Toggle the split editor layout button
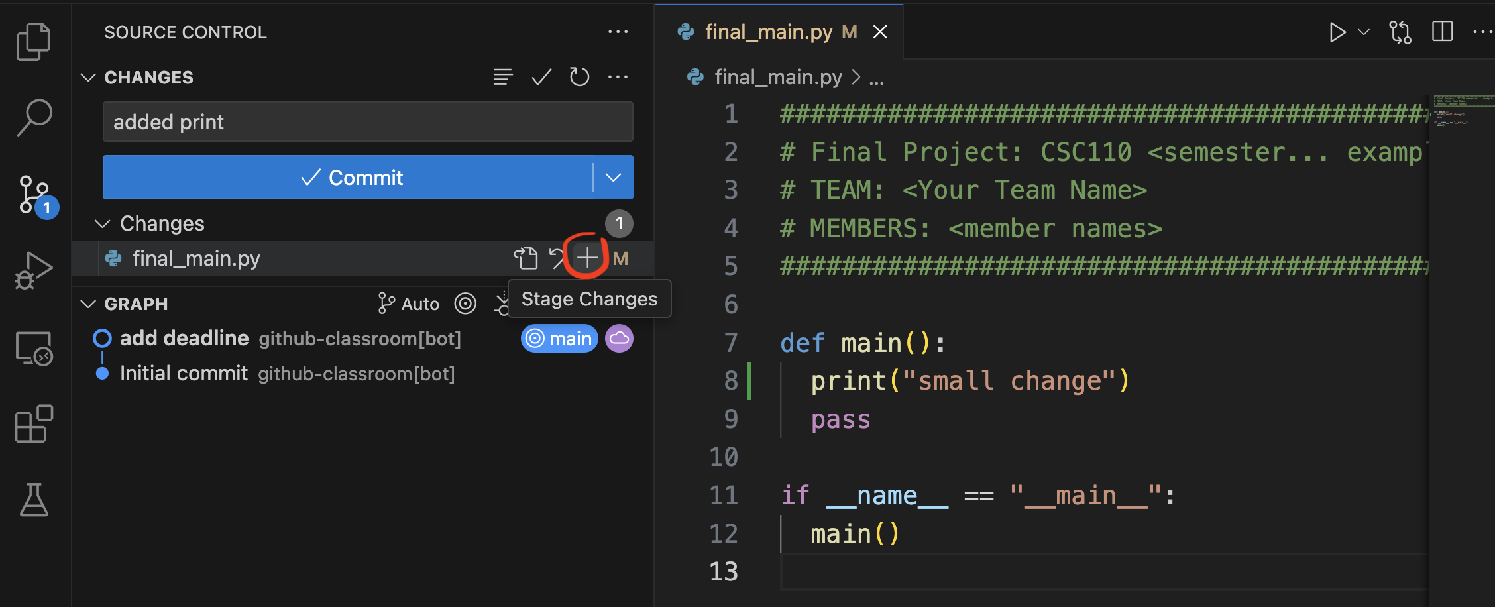1495x607 pixels. tap(1442, 32)
